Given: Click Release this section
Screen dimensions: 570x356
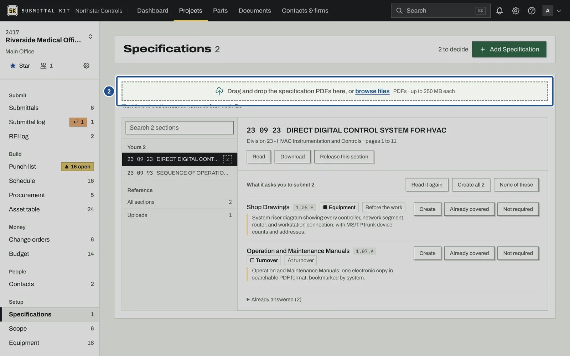Looking at the screenshot, I should click(344, 157).
